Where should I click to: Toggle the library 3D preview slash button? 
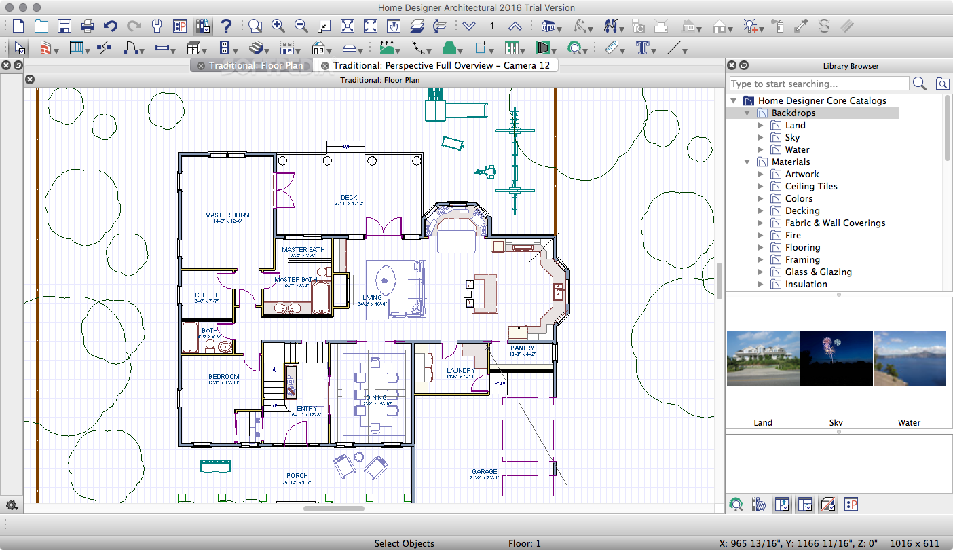pyautogui.click(x=828, y=504)
